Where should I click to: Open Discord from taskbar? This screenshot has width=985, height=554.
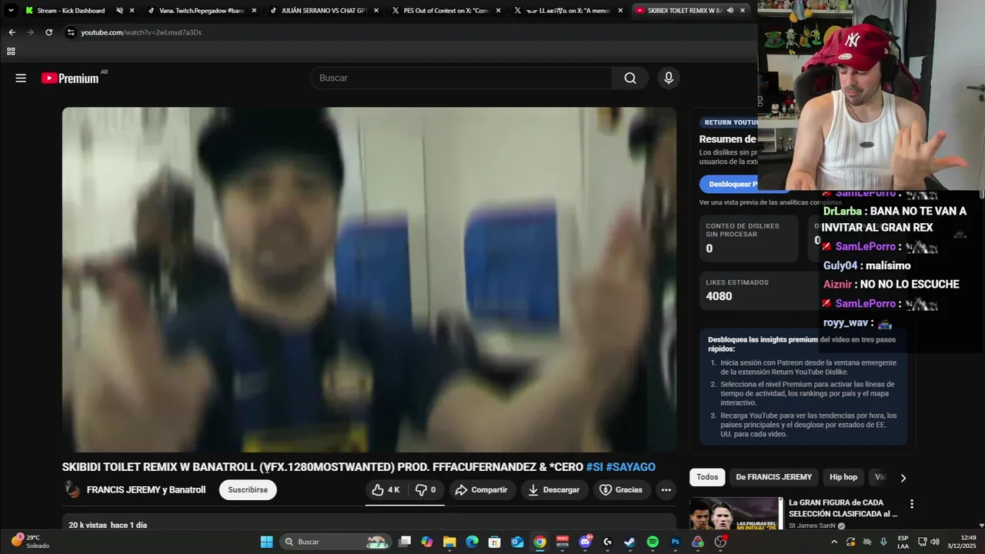coord(585,542)
